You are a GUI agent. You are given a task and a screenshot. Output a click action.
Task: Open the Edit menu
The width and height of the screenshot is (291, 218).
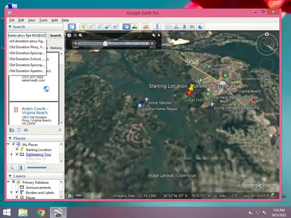(21, 20)
